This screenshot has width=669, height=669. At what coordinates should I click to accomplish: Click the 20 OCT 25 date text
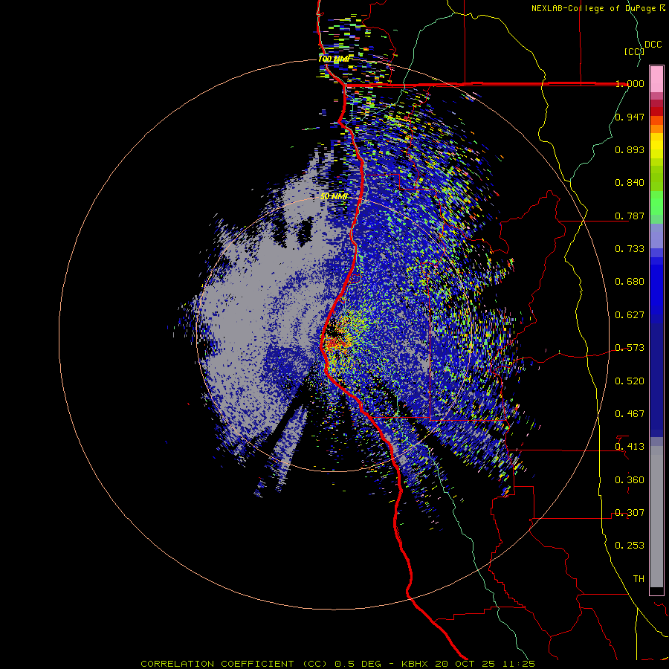pos(469,664)
